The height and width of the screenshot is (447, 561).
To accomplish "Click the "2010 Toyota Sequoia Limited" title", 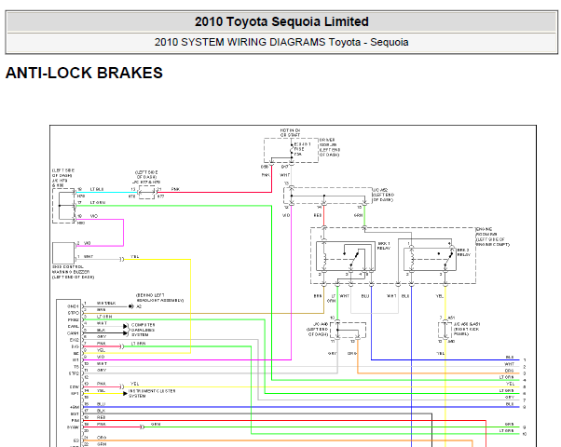I will point(281,21).
